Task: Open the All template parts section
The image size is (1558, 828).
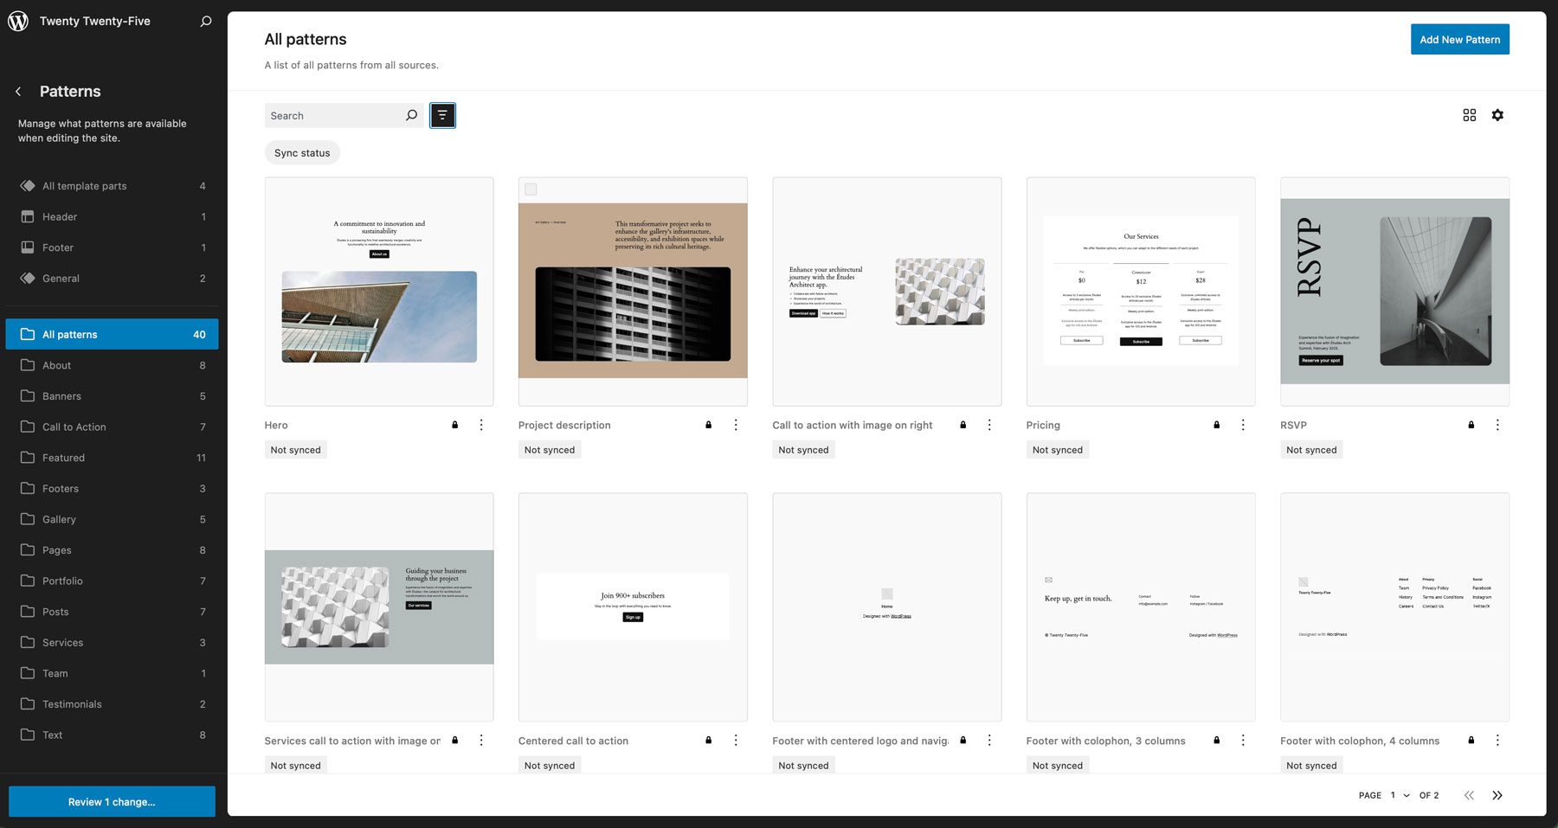Action: click(x=84, y=185)
